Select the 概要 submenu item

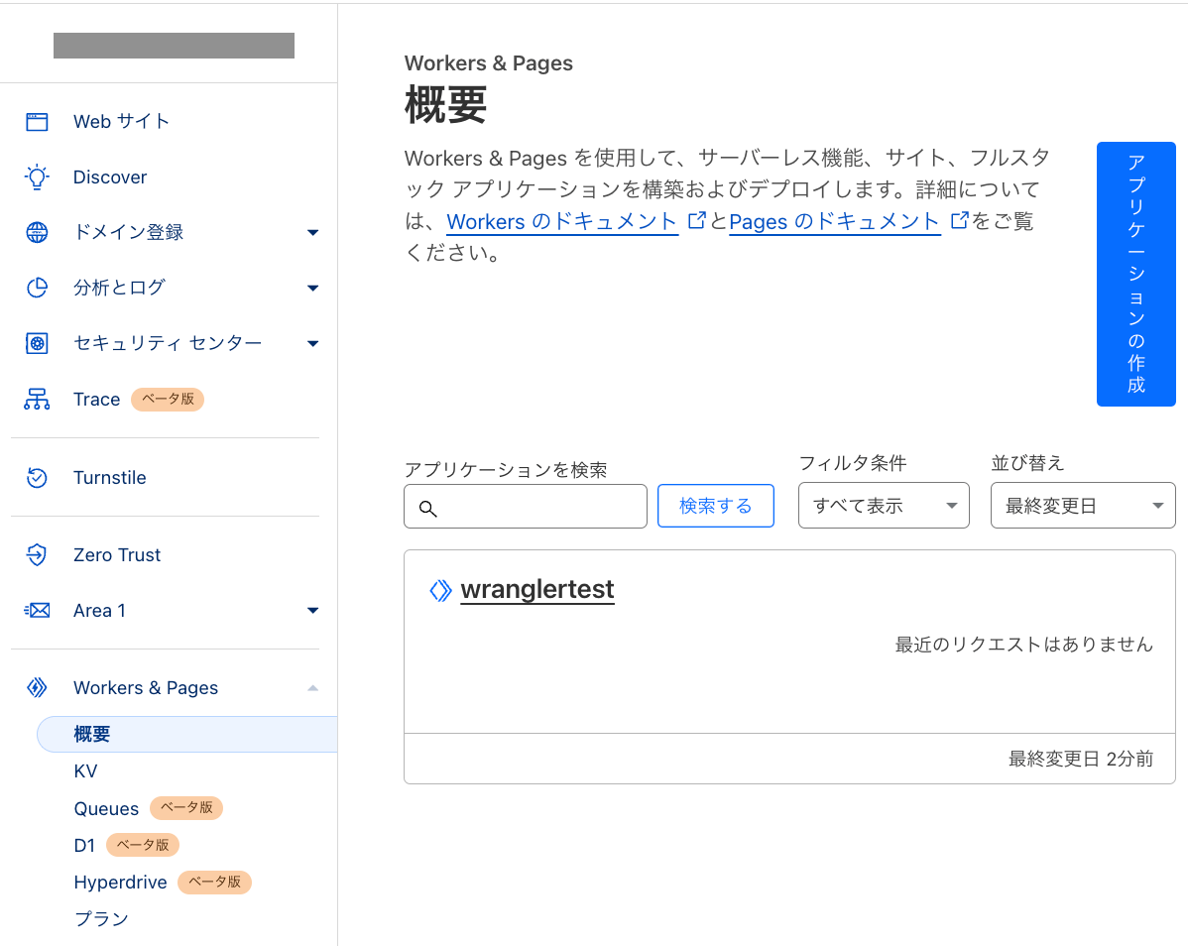point(187,734)
